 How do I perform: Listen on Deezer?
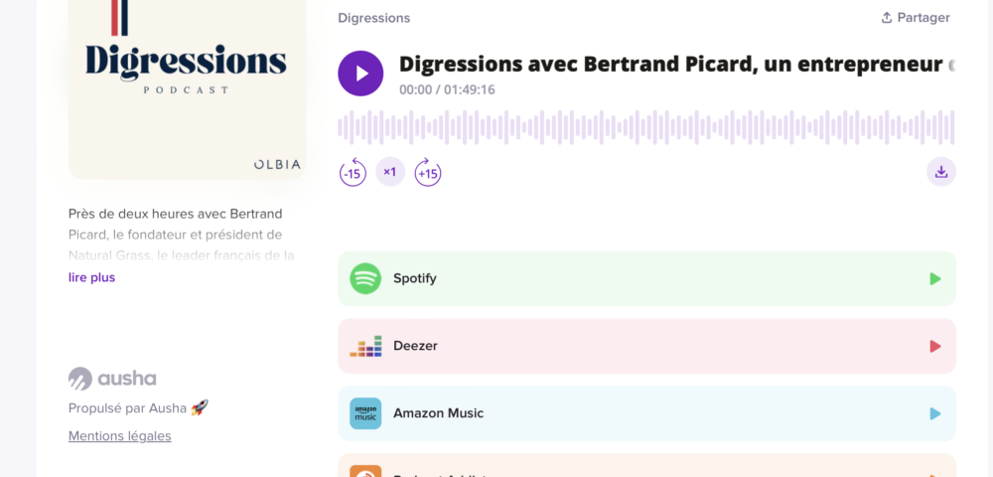646,347
